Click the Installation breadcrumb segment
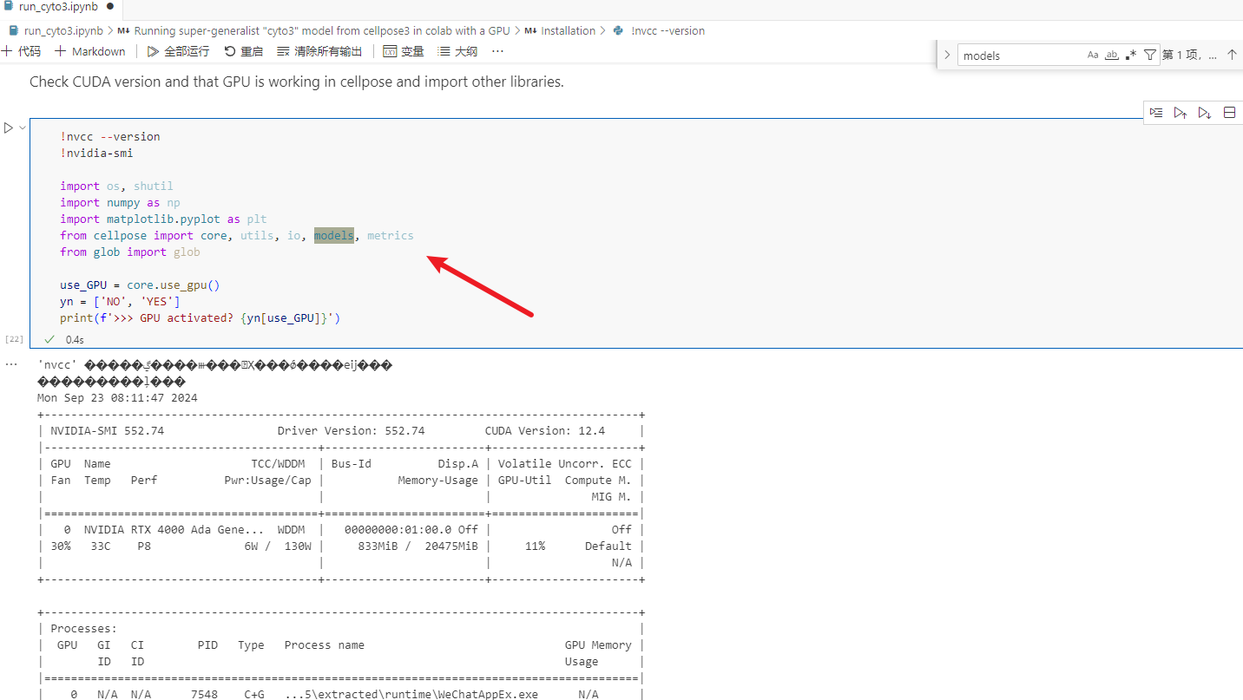 (560, 30)
